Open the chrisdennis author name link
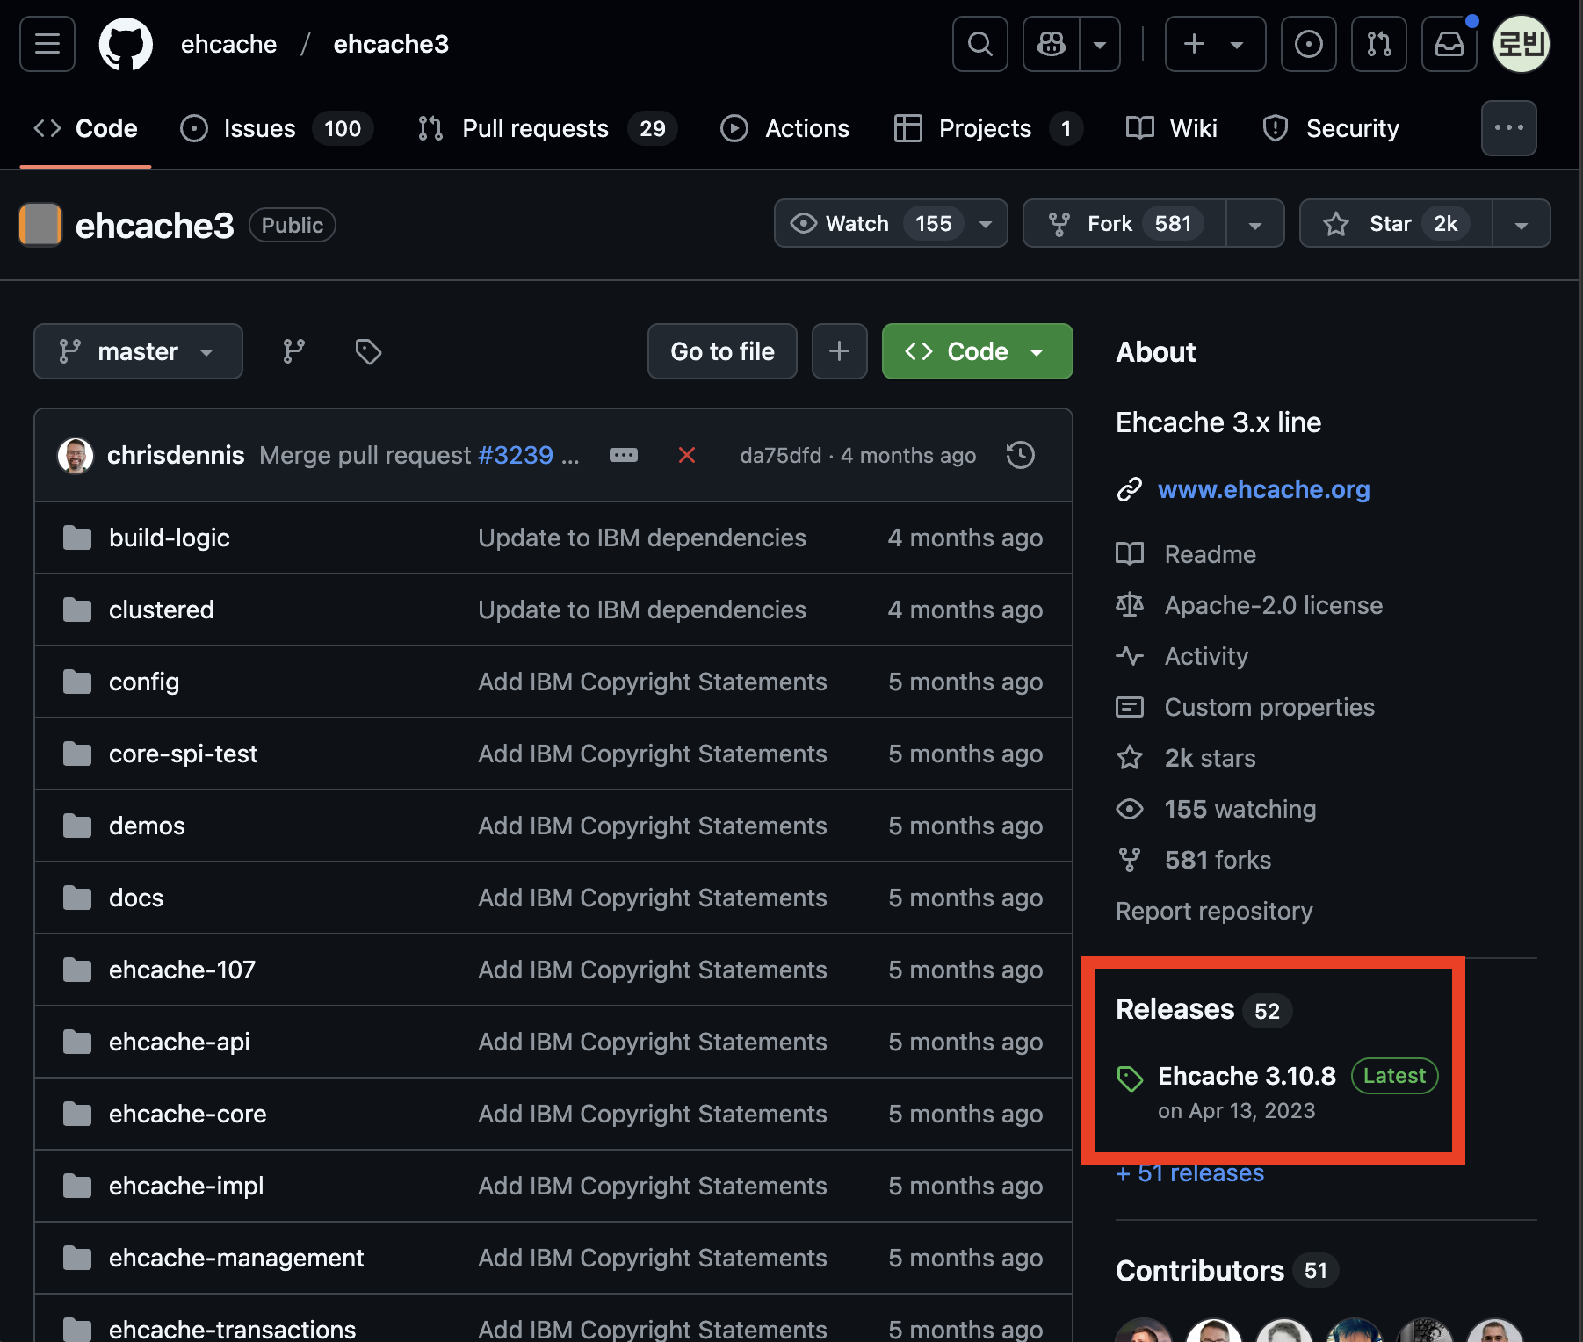The height and width of the screenshot is (1342, 1583). pos(176,455)
